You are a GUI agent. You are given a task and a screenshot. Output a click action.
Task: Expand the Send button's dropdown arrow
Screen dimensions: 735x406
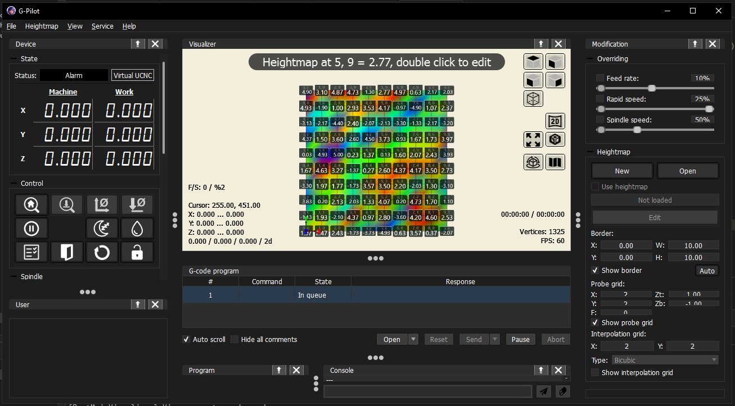point(494,339)
